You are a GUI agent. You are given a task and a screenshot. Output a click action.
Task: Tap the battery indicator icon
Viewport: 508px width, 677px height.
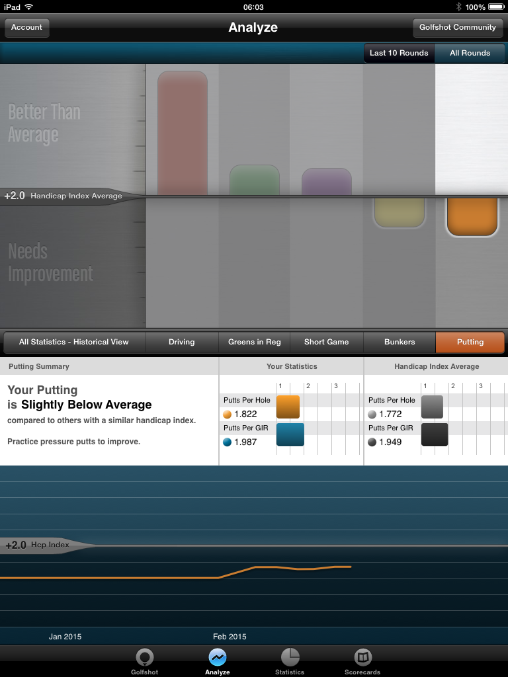[496, 7]
